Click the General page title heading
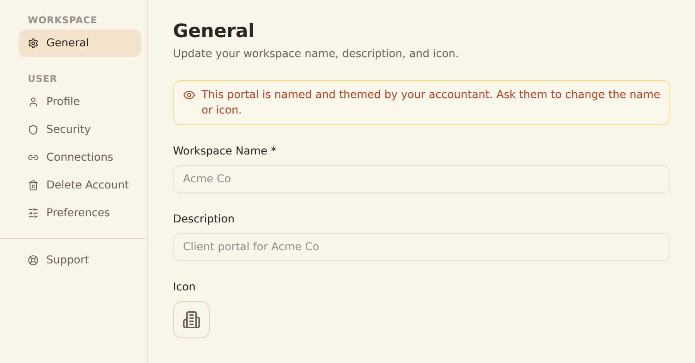The width and height of the screenshot is (695, 363). [214, 31]
